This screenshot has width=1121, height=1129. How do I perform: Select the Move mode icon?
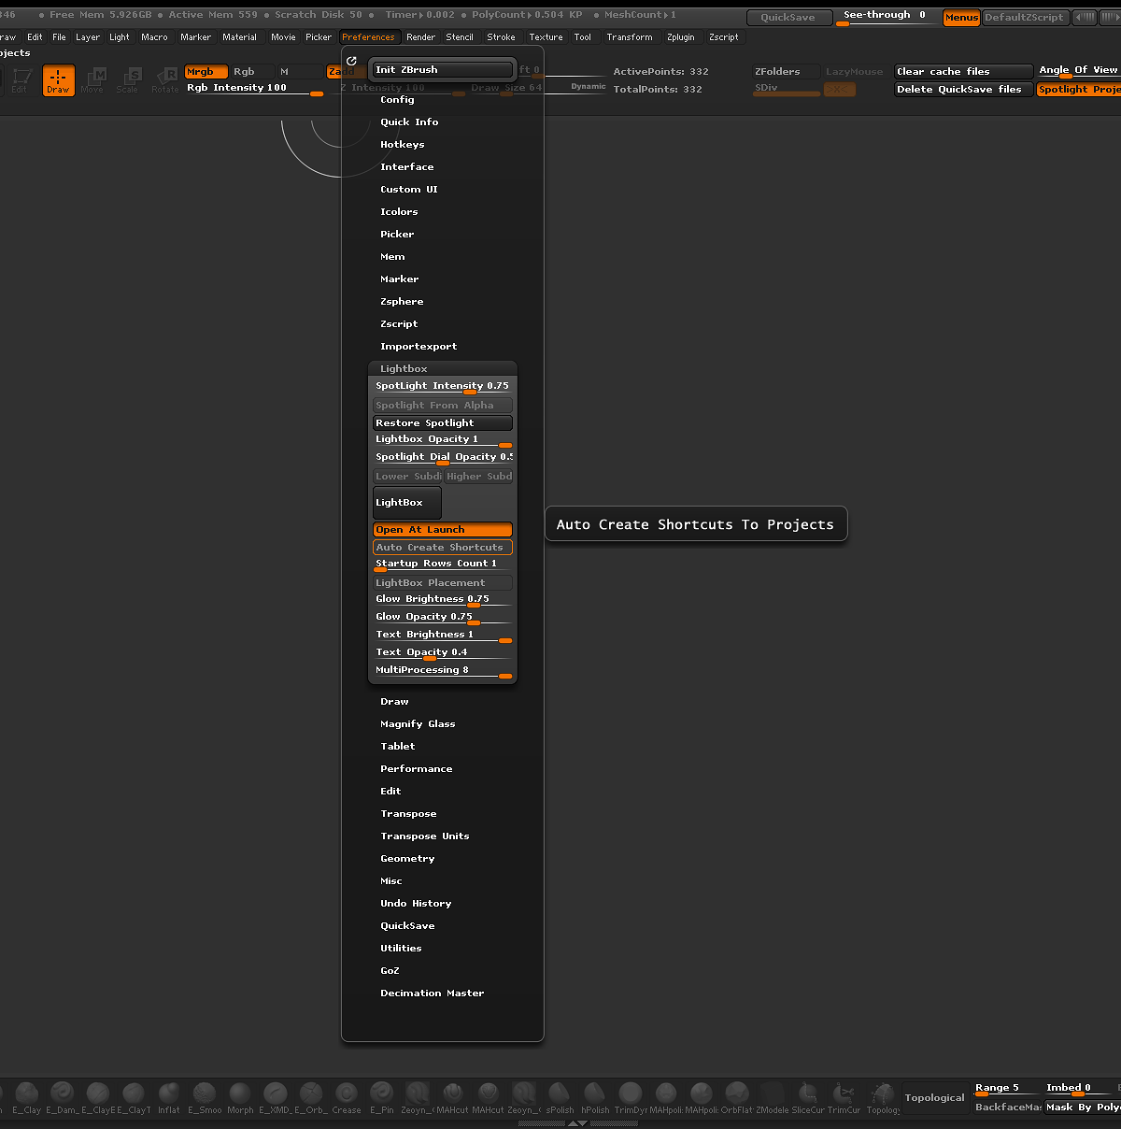coord(92,80)
